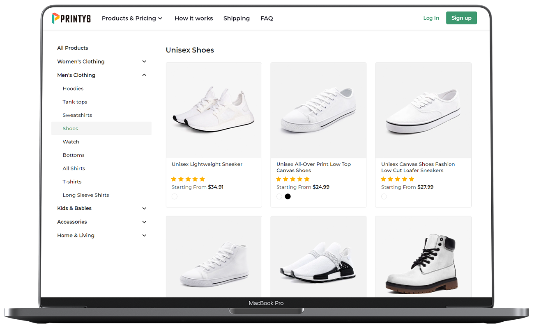Image resolution: width=534 pixels, height=332 pixels.
Task: Expand Women's Clothing chevron
Action: coord(144,61)
